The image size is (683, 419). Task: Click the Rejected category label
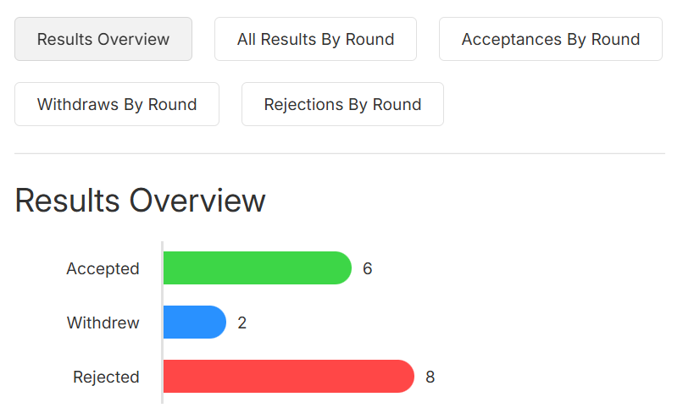pyautogui.click(x=106, y=377)
